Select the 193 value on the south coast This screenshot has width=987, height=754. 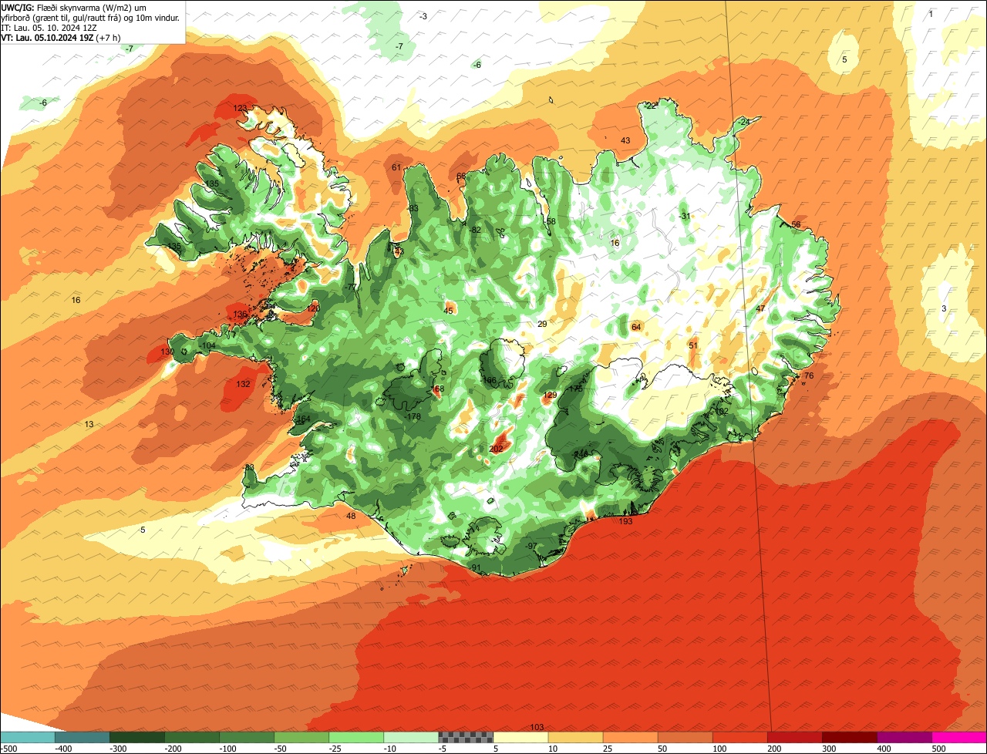coord(625,521)
